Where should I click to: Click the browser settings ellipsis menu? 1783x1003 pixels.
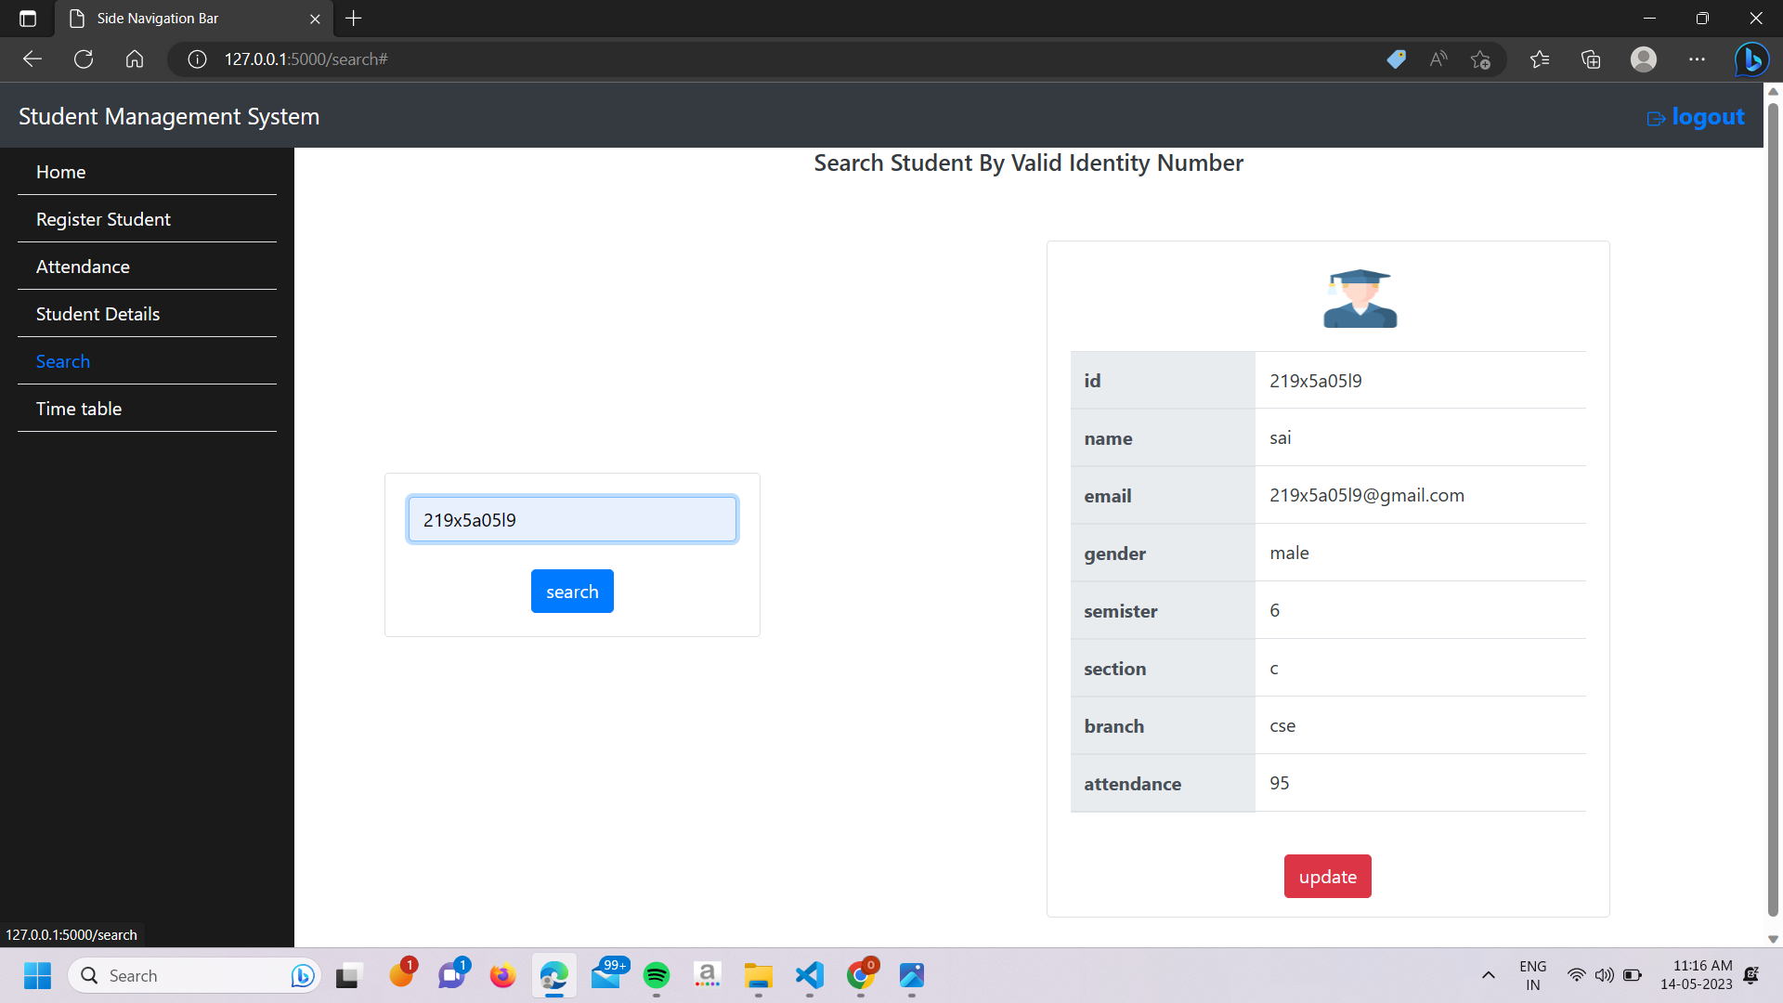click(1698, 59)
